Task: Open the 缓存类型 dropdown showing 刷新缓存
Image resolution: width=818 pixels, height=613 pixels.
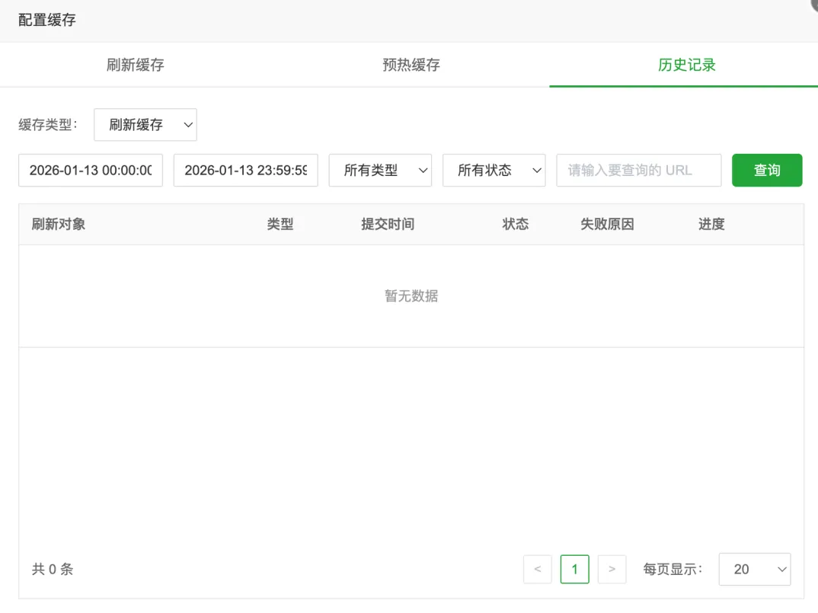Action: point(145,125)
